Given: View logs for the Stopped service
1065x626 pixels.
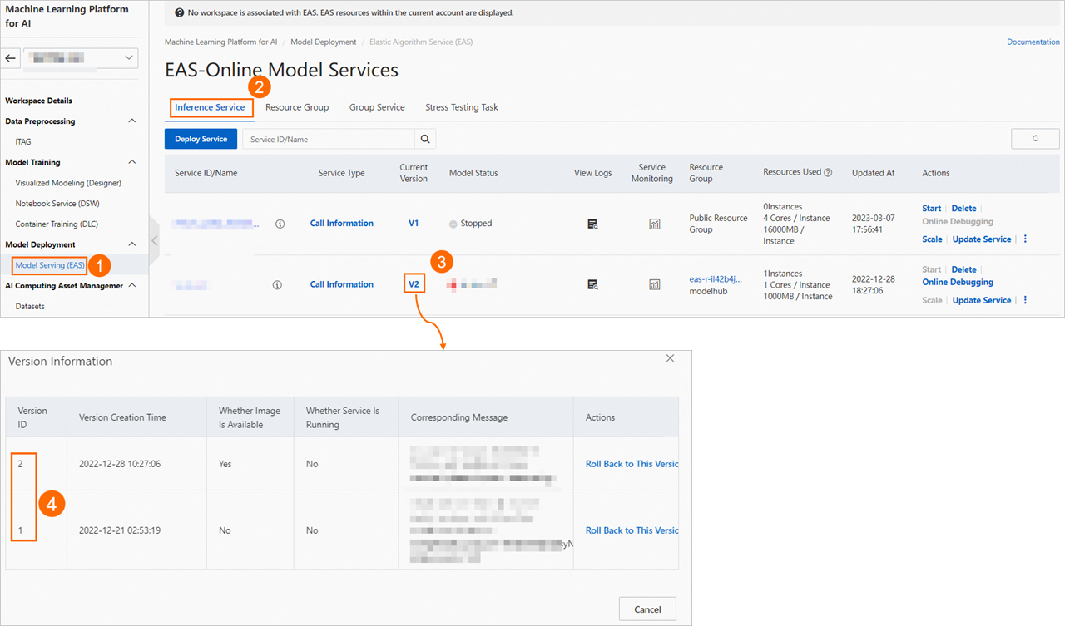Looking at the screenshot, I should [x=592, y=224].
